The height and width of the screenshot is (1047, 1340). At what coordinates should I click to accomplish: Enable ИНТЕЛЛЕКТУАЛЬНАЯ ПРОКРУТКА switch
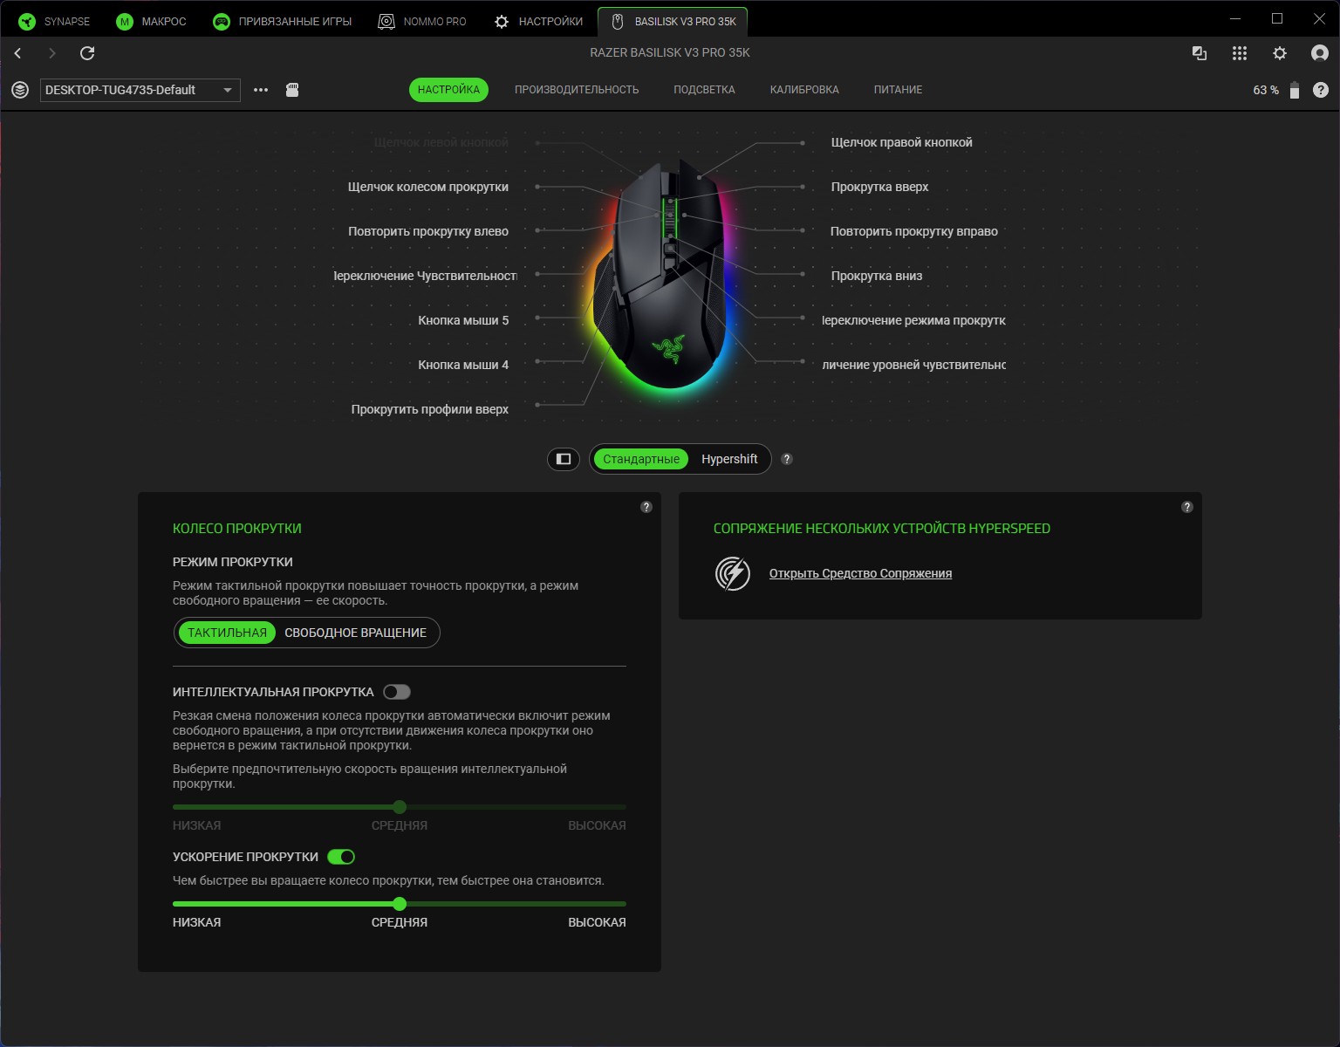point(397,692)
